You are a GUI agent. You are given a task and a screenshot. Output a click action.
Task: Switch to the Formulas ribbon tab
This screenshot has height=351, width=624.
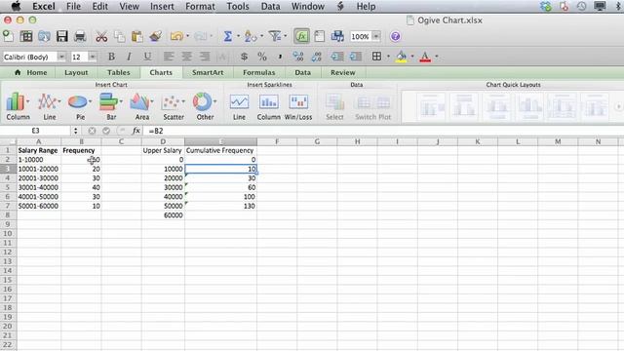click(259, 72)
